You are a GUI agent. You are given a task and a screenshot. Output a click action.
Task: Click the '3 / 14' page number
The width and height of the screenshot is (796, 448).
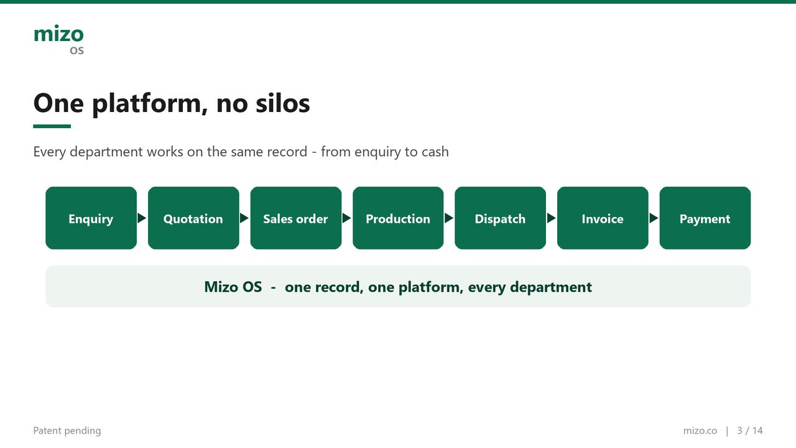click(749, 431)
